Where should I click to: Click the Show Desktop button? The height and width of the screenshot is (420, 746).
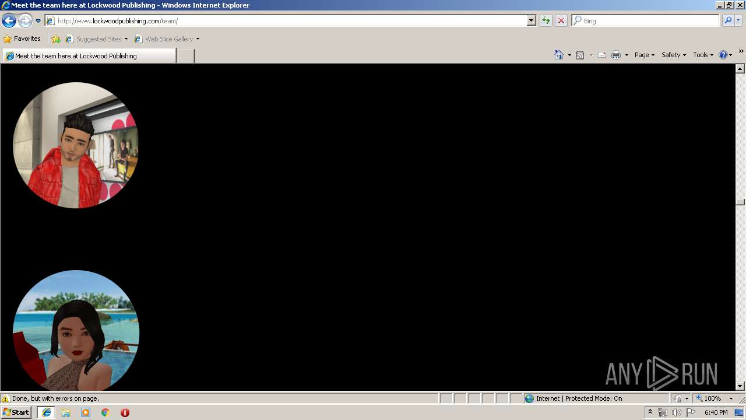[740, 412]
